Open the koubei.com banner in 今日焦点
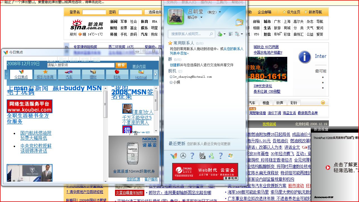 pyautogui.click(x=30, y=106)
